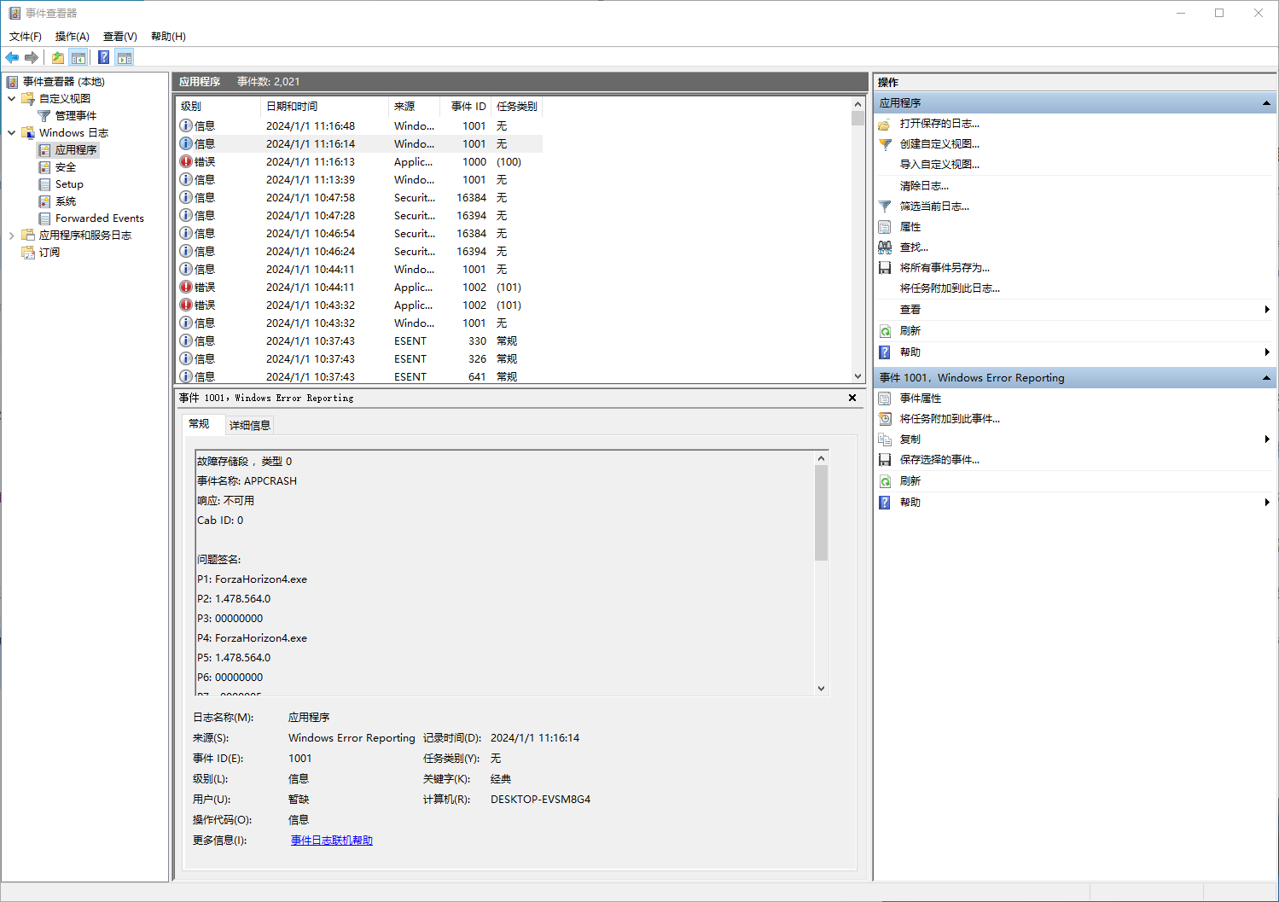Toggle the show/hide console tree toolbar icon
The image size is (1279, 902).
(78, 57)
